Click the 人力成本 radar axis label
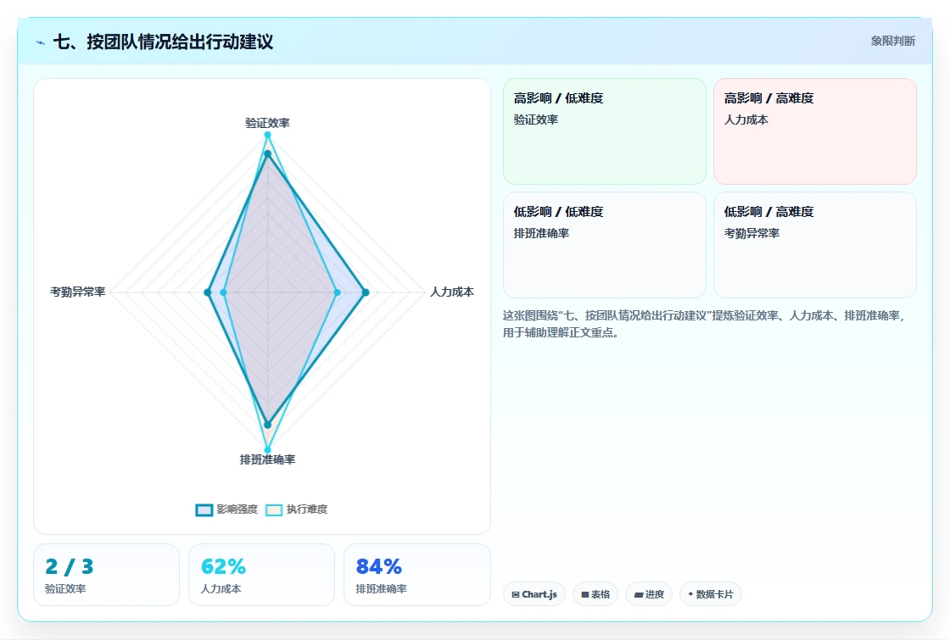The image size is (950, 640). point(452,292)
